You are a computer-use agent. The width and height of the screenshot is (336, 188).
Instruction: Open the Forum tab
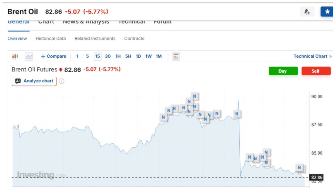tap(162, 22)
